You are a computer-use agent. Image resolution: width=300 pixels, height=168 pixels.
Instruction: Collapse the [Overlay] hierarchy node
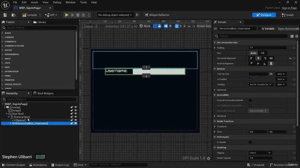coord(5,107)
